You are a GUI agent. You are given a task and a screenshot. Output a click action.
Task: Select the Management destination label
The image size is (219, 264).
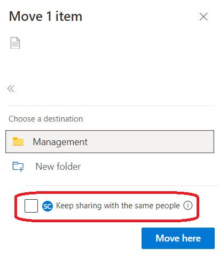pyautogui.click(x=60, y=142)
